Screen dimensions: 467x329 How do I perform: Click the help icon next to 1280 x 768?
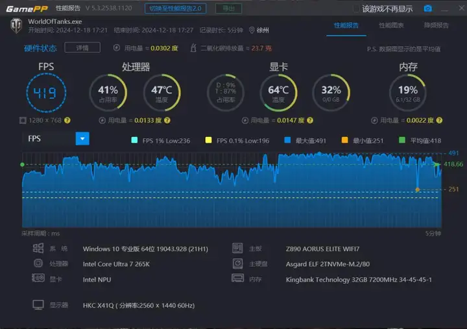67,121
